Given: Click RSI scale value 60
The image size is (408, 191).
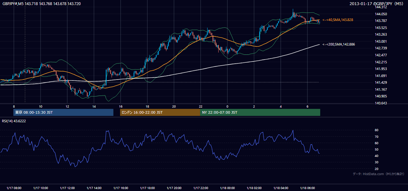Looking at the screenshot, I should pyautogui.click(x=376, y=143).
